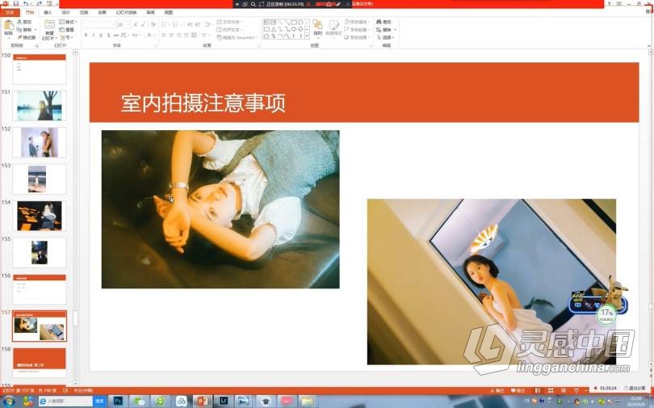Click the Quick Styles button
This screenshot has width=654, height=408.
[x=333, y=28]
